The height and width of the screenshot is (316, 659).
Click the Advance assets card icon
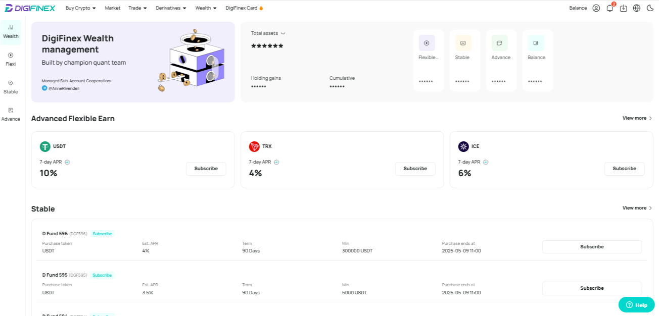(x=499, y=43)
